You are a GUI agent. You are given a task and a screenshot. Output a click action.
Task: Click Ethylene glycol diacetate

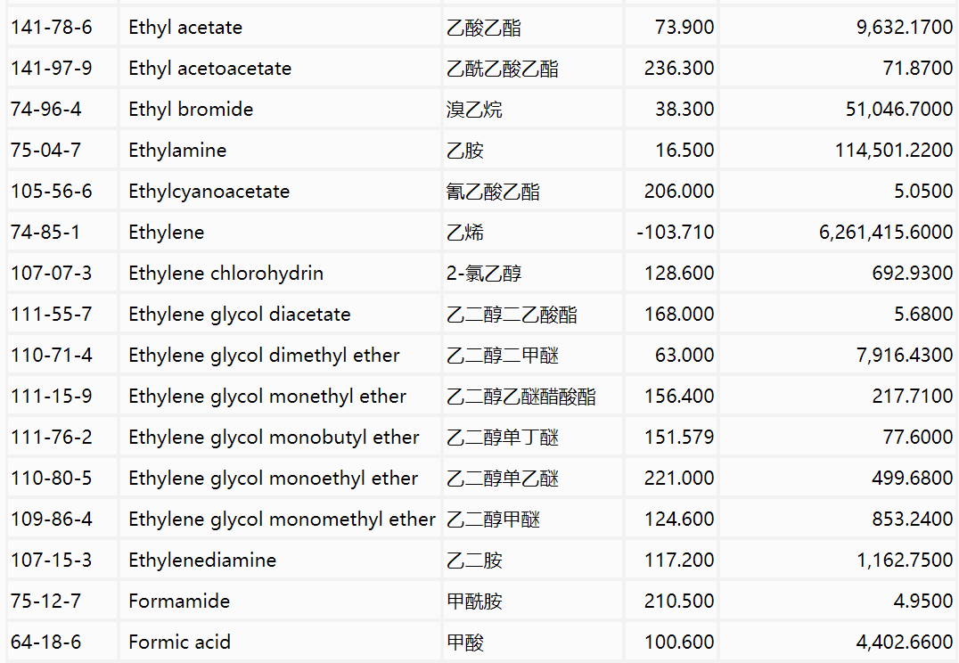239,315
